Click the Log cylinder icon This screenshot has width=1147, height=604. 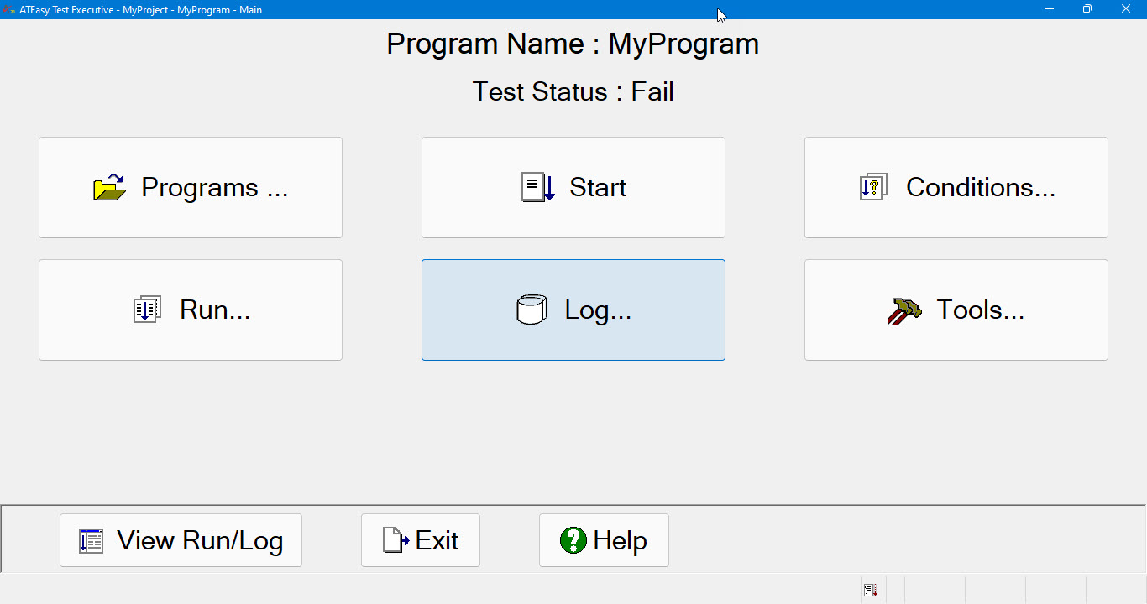pyautogui.click(x=531, y=310)
